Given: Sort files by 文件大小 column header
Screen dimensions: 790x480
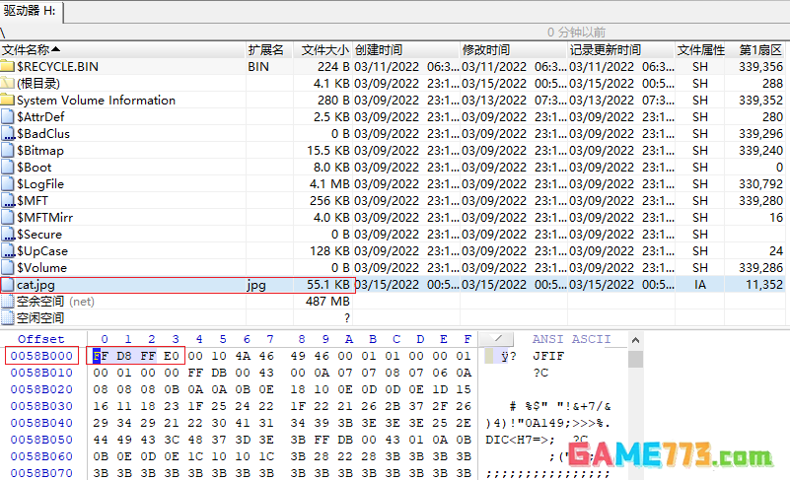Looking at the screenshot, I should (324, 50).
